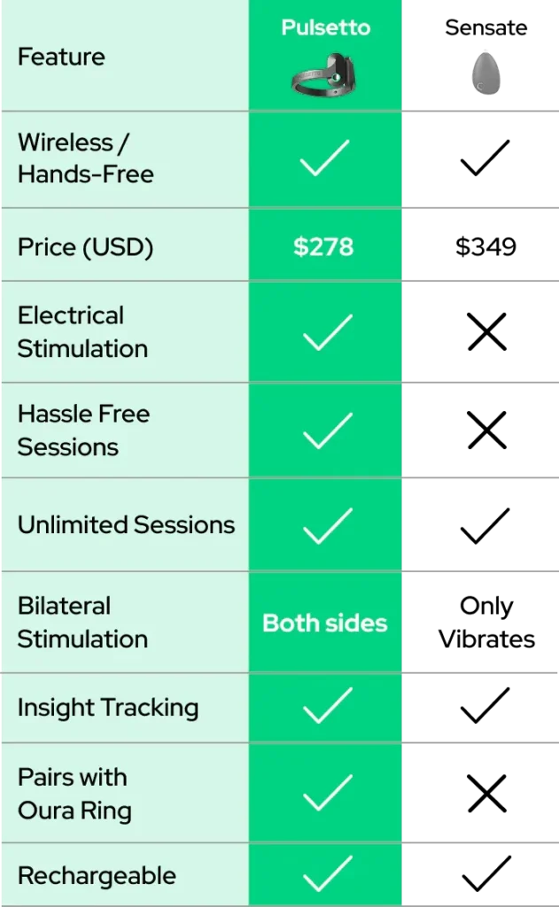Select the Price (USD) row label
Viewport: 559px width, 907px height.
point(85,247)
